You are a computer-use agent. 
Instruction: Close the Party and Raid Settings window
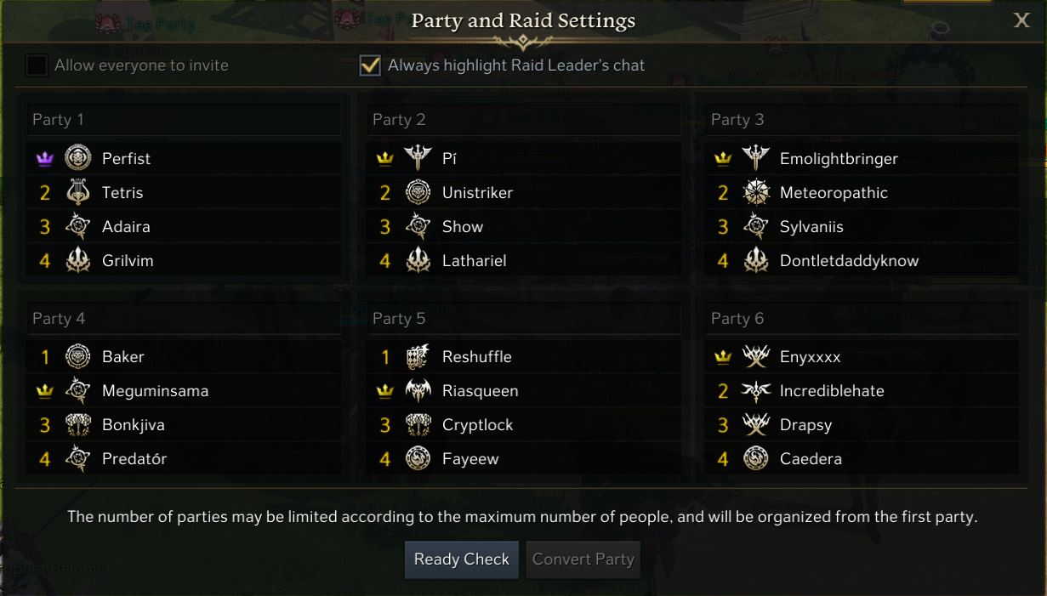[x=1021, y=20]
